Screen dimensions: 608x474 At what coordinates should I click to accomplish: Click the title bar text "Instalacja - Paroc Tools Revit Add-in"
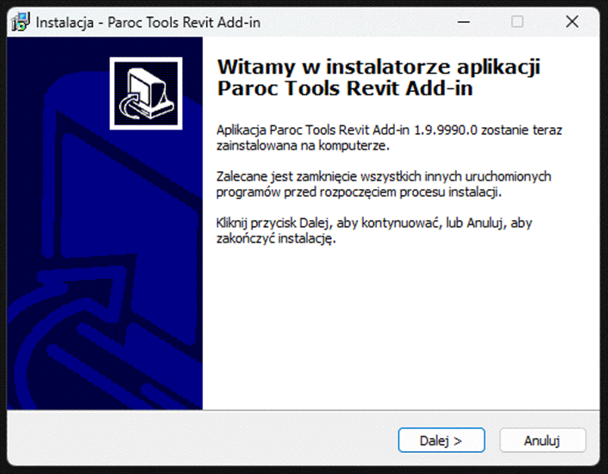[148, 23]
